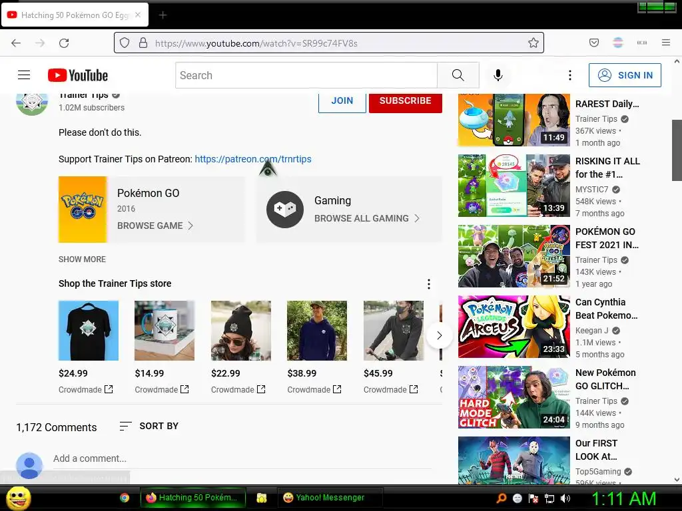Play POKÉMON GO FEST 2021 video
This screenshot has height=511, width=682.
pyautogui.click(x=513, y=256)
